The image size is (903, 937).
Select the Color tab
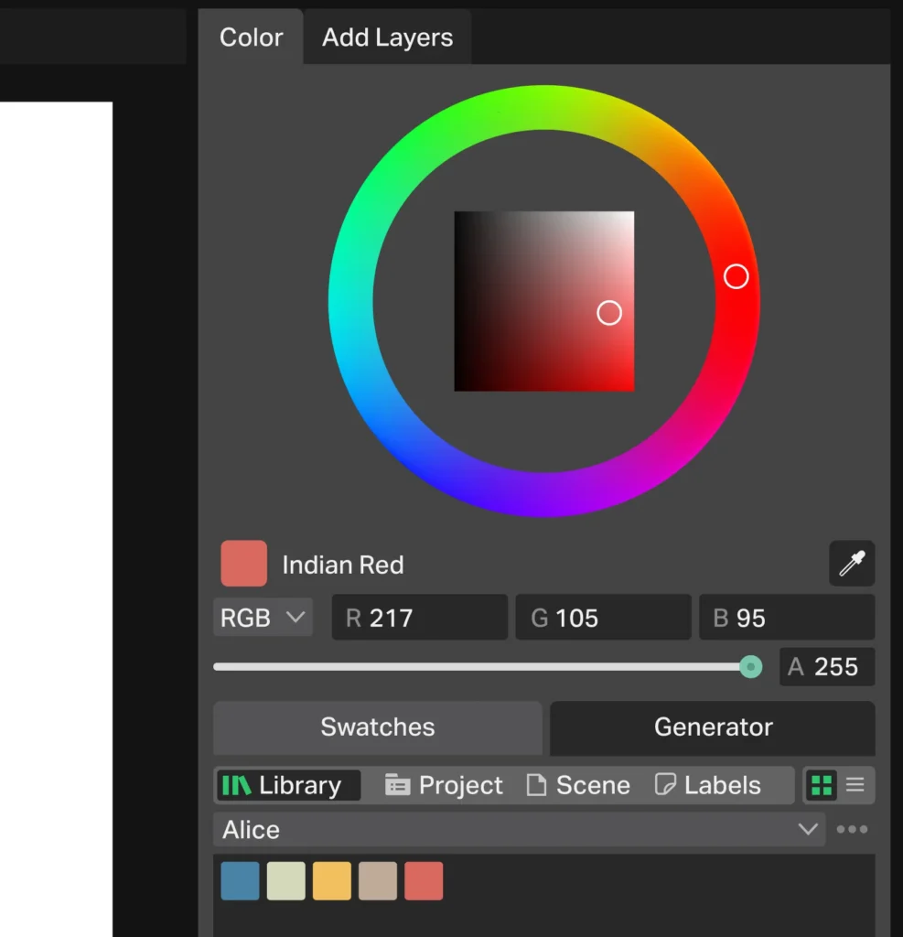(x=251, y=38)
